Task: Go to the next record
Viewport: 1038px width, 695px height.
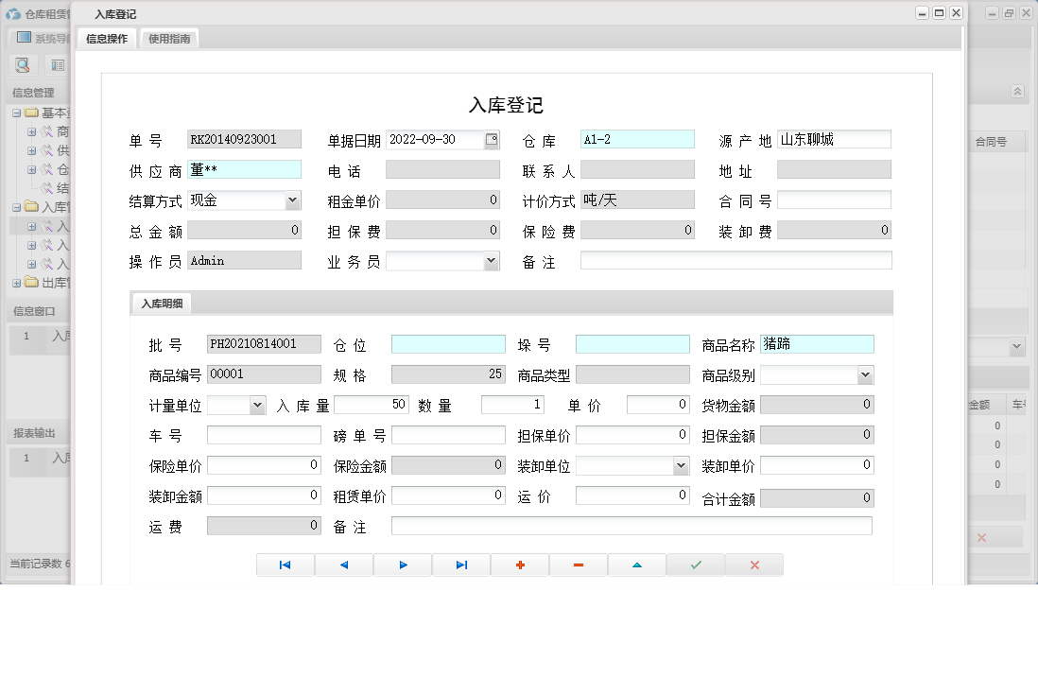Action: [403, 565]
